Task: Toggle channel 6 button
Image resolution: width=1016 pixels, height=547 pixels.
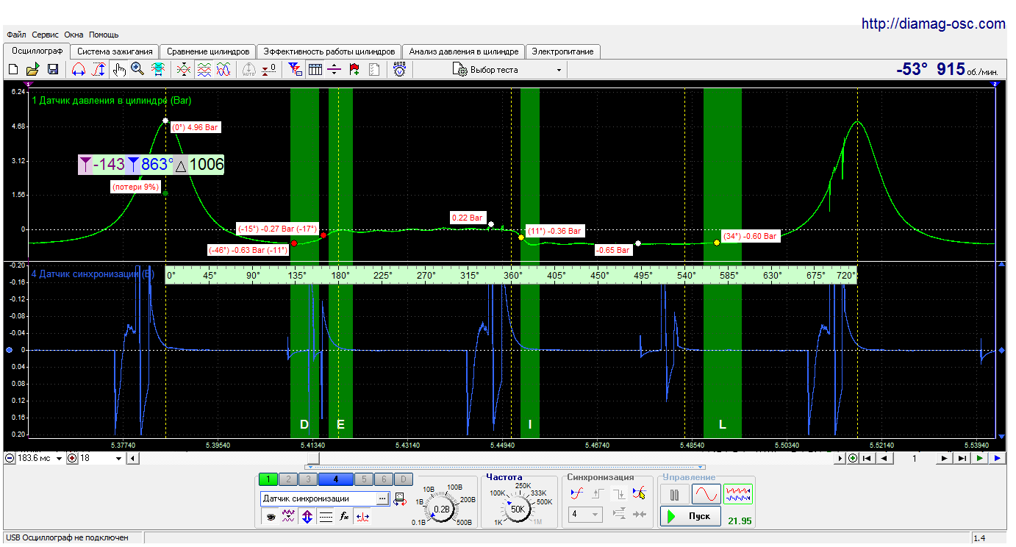Action: click(x=382, y=479)
